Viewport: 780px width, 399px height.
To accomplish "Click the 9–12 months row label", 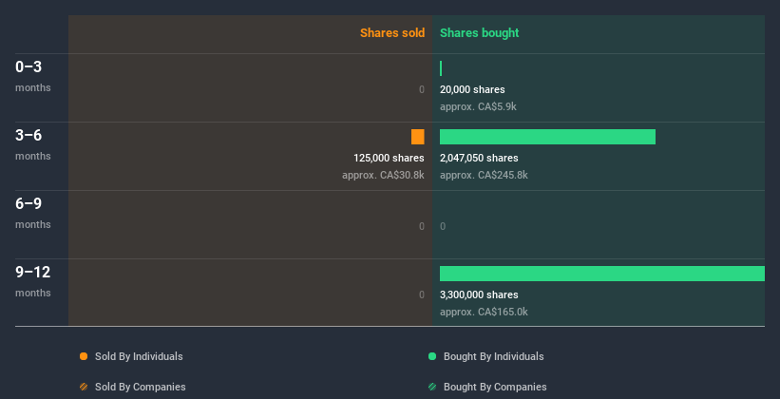I will pyautogui.click(x=33, y=281).
